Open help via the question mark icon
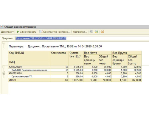Image resolution: width=149 pixels, height=119 pixels. 102,32
